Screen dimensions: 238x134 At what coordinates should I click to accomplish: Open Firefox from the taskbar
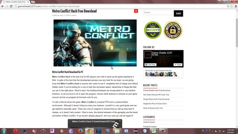(80, 131)
